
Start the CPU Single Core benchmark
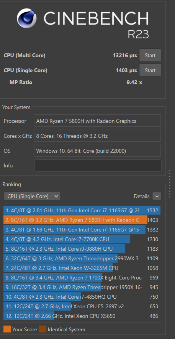point(150,70)
